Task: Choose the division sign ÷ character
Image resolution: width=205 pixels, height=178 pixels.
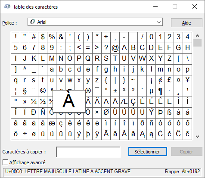Action: pos(25,134)
